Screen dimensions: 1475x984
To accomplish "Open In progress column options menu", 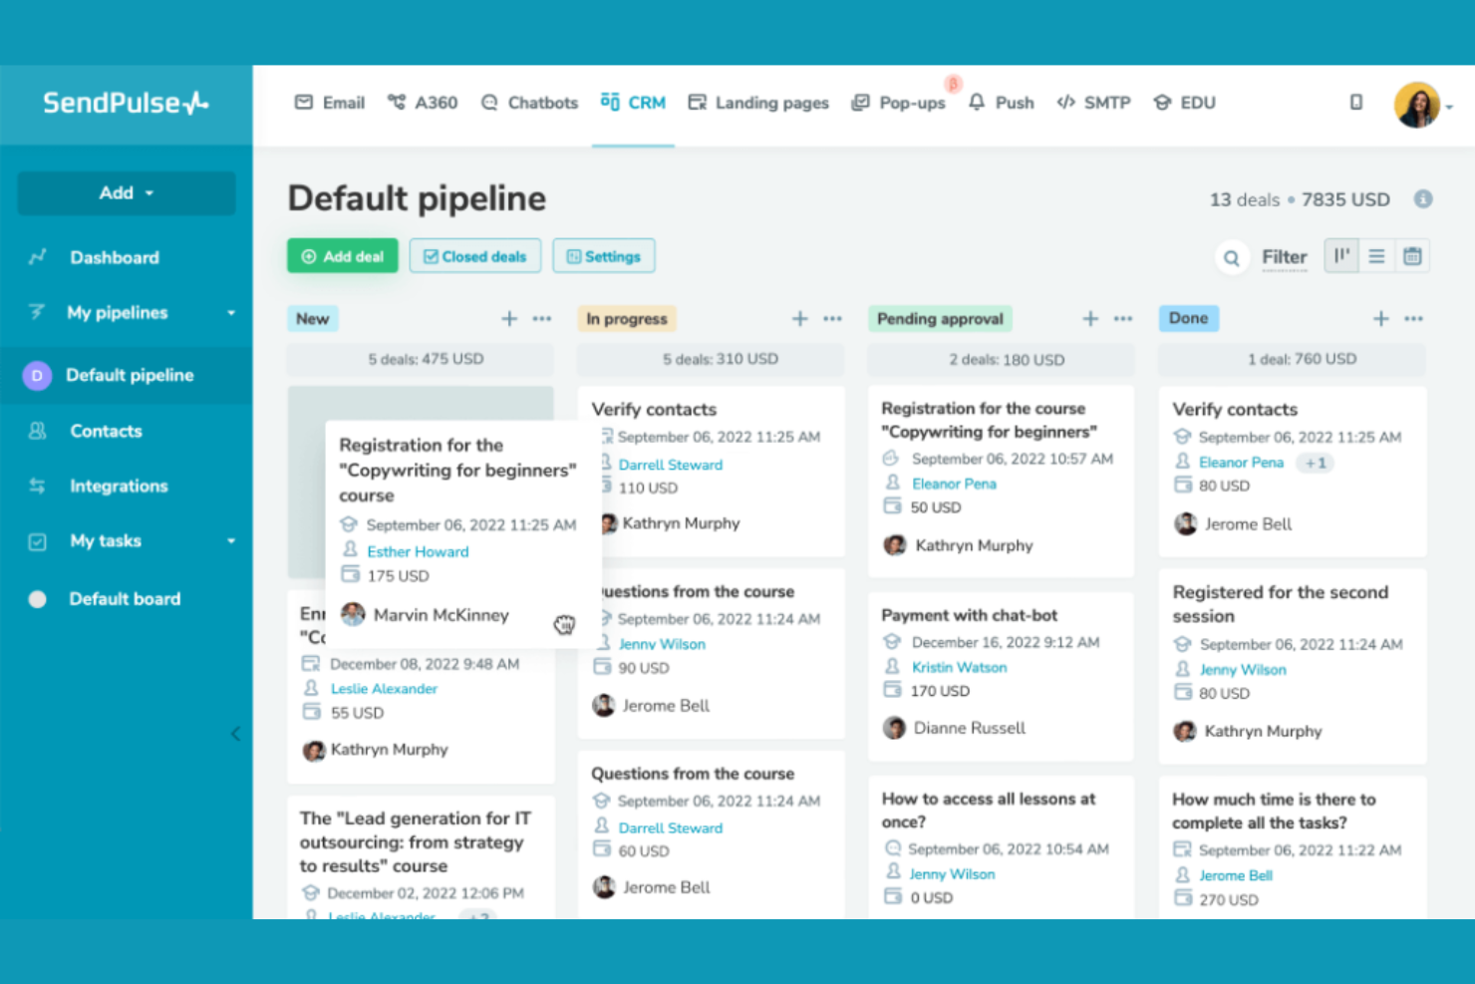I will coord(833,319).
